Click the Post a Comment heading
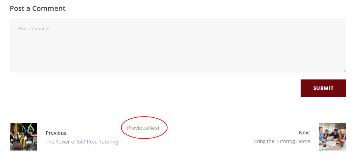This screenshot has height=161, width=363. pyautogui.click(x=37, y=8)
